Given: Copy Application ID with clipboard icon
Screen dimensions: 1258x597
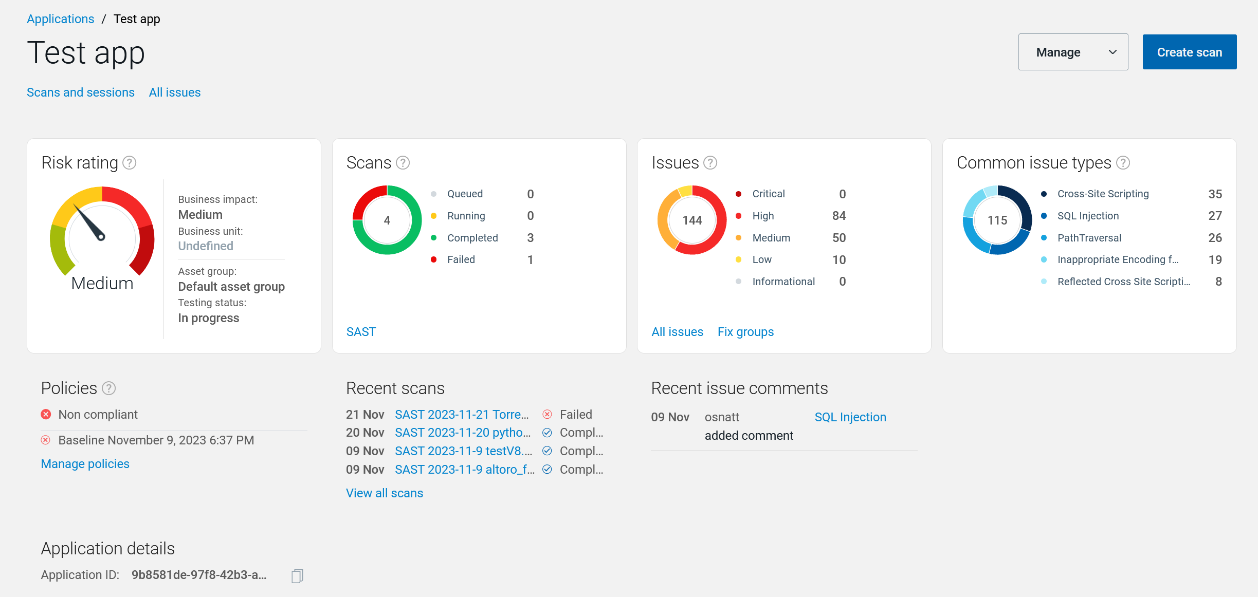Looking at the screenshot, I should (297, 576).
